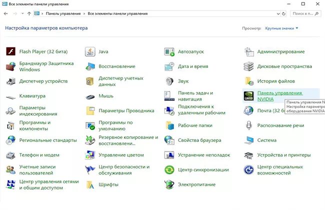Open the Java coffee cup icon
Viewport: 325px width, 210px height.
tap(90, 51)
